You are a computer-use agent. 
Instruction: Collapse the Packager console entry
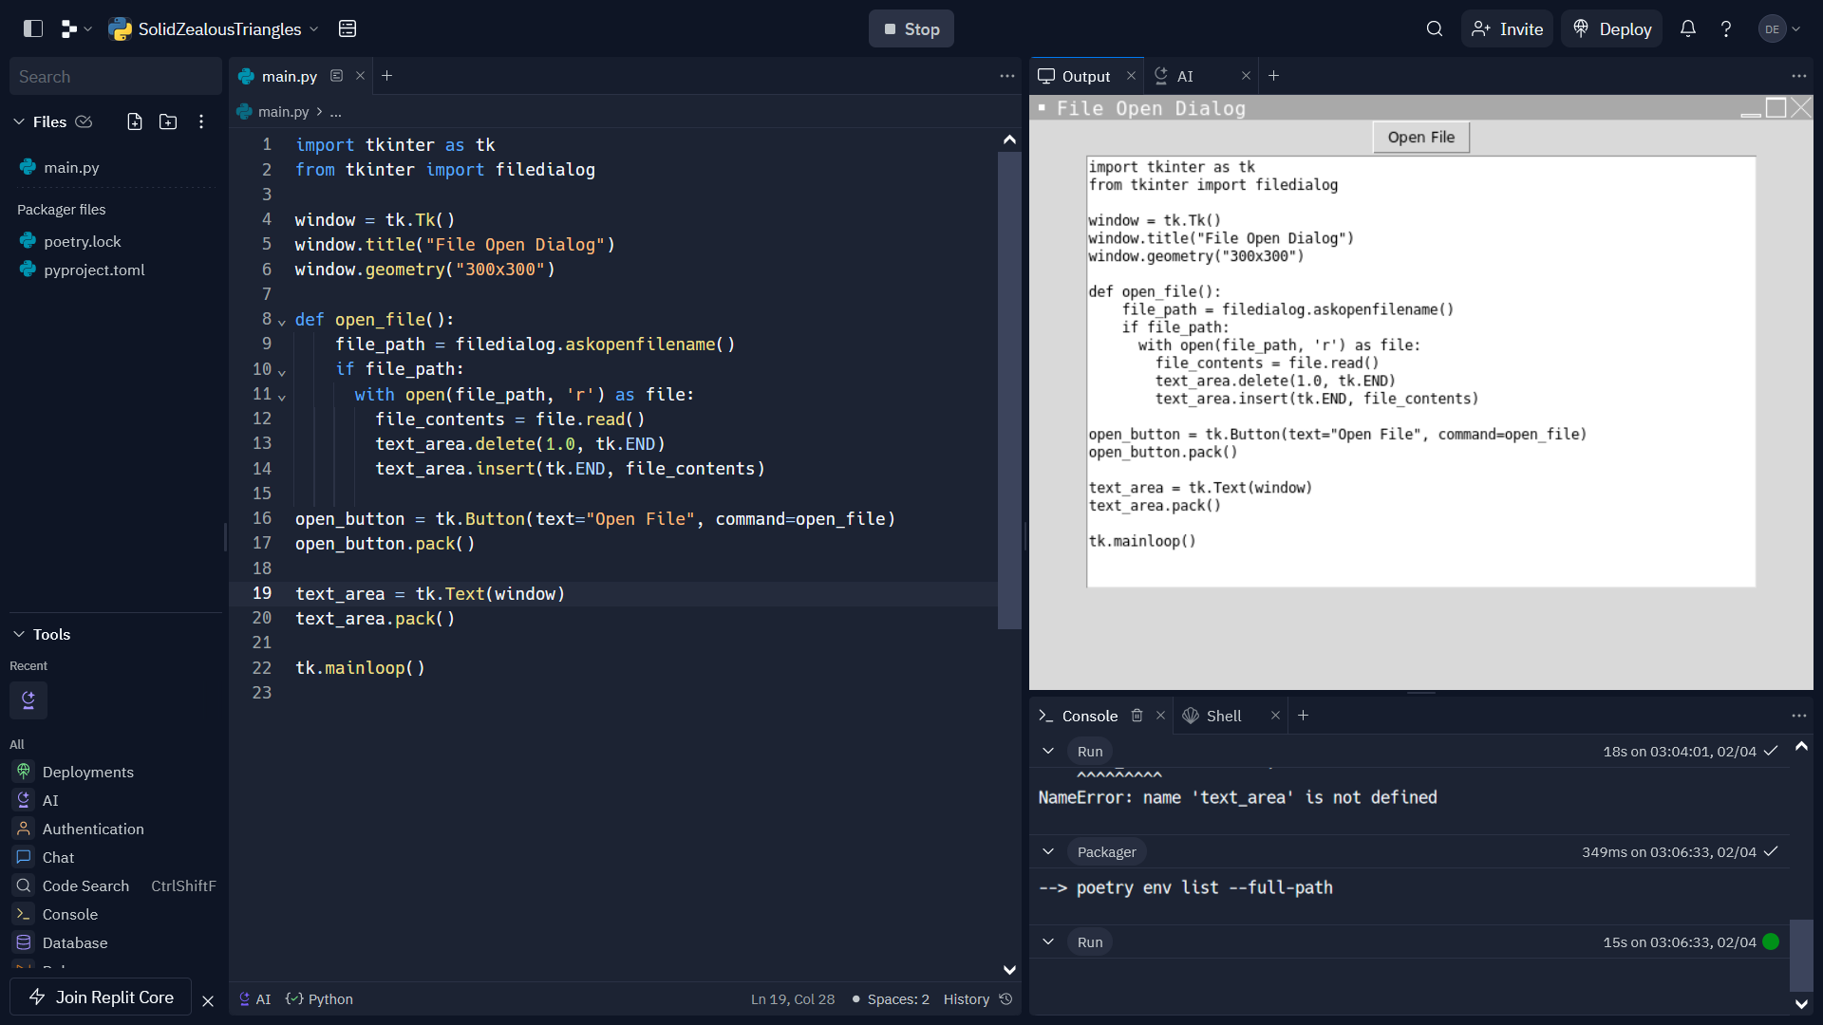1048,851
